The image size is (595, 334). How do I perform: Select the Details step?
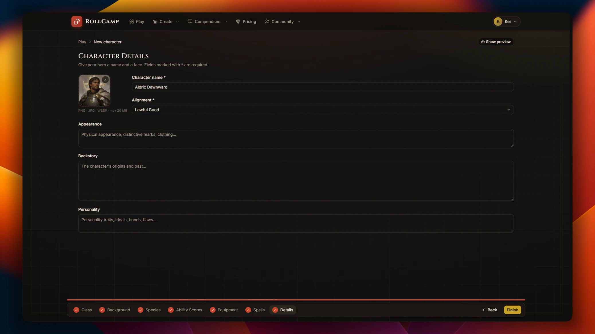283,310
